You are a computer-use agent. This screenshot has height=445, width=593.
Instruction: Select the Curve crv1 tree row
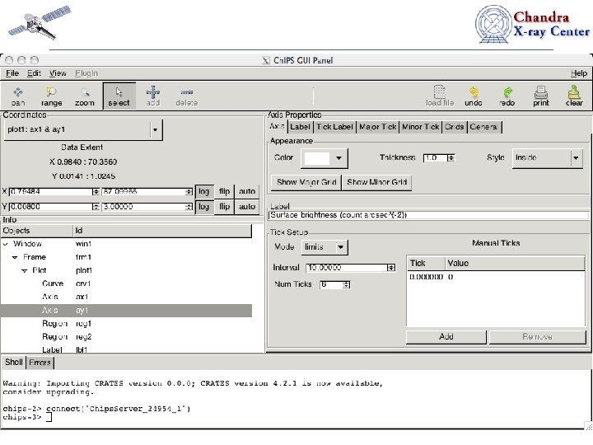coord(126,283)
